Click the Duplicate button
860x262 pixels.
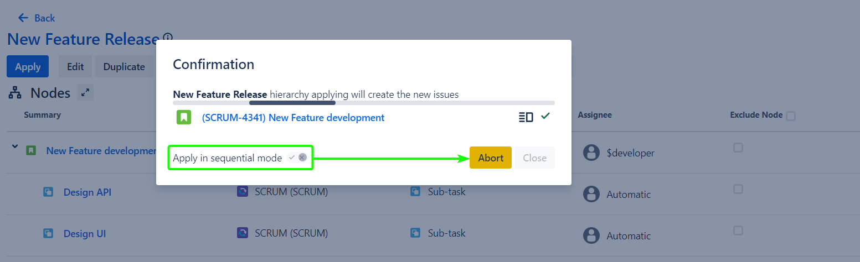[x=124, y=66]
